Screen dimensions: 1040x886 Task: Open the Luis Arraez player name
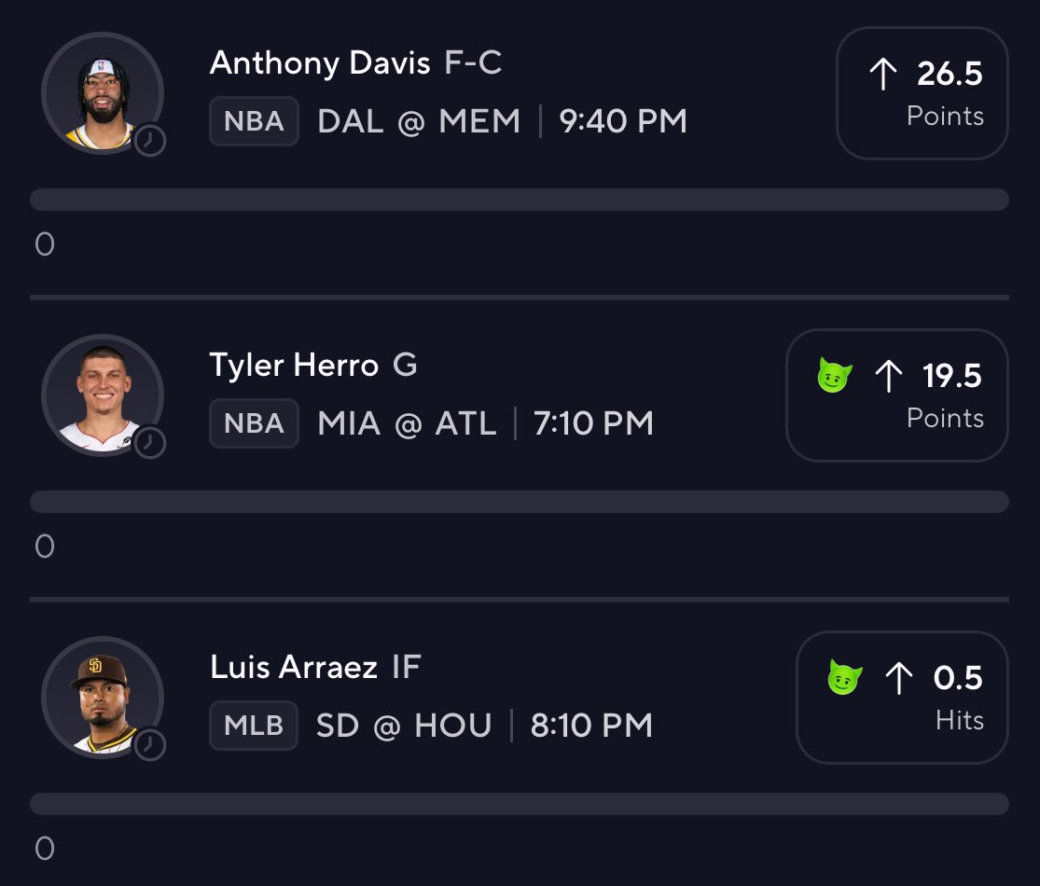tap(294, 667)
